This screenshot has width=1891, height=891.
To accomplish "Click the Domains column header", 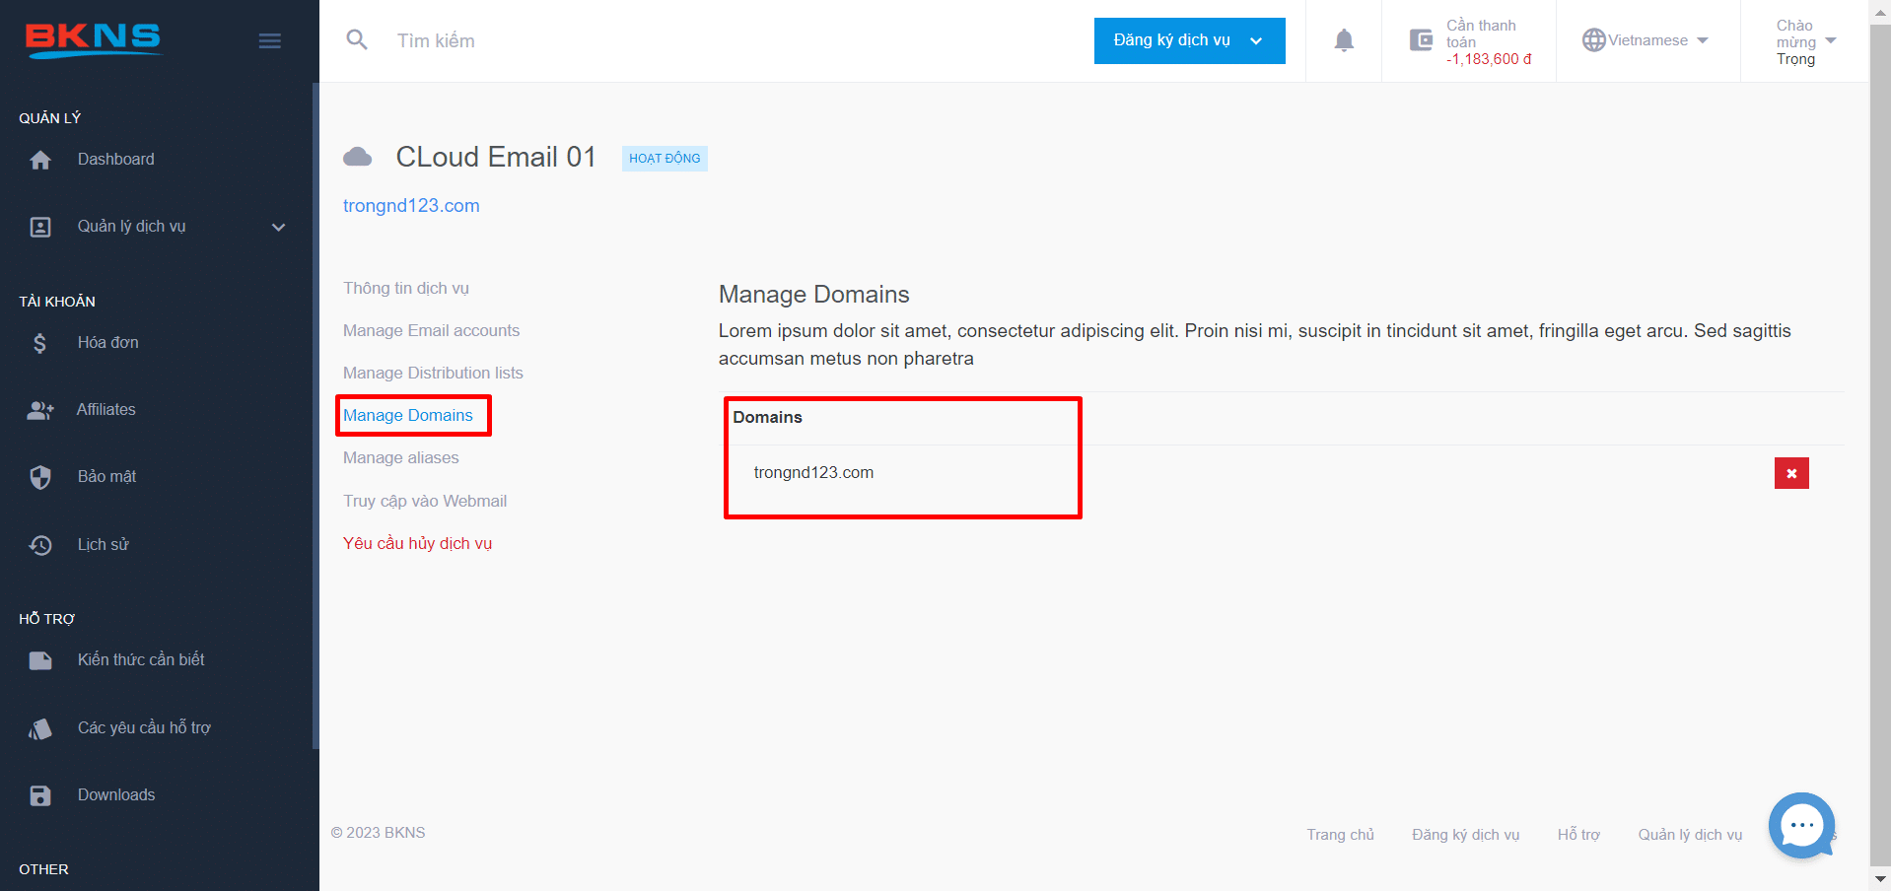I will pos(767,417).
